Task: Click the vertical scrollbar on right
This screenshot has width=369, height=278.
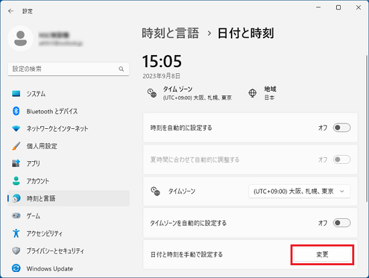Action: tap(366, 128)
